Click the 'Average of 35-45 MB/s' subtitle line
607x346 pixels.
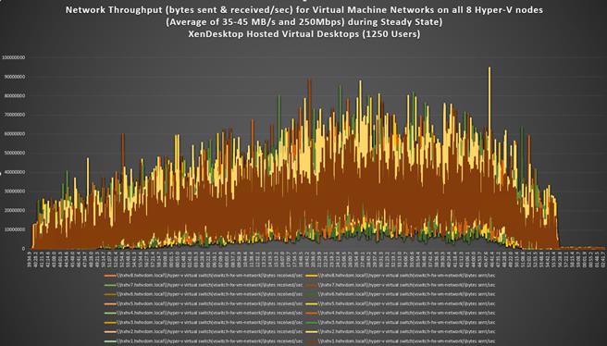point(303,22)
